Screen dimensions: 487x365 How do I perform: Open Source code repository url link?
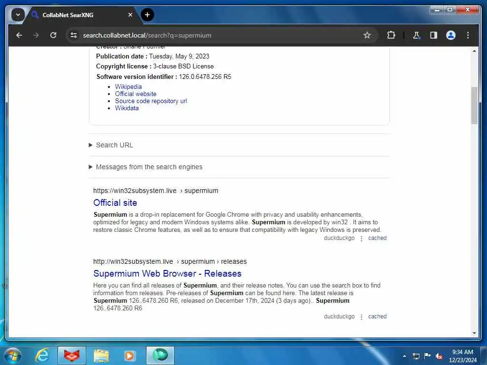151,101
